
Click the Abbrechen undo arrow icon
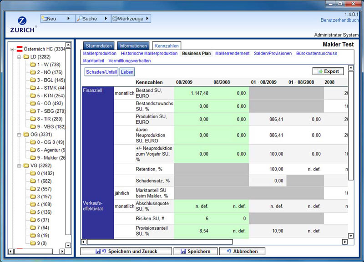228,252
